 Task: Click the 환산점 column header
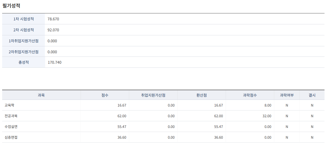[x=201, y=95]
